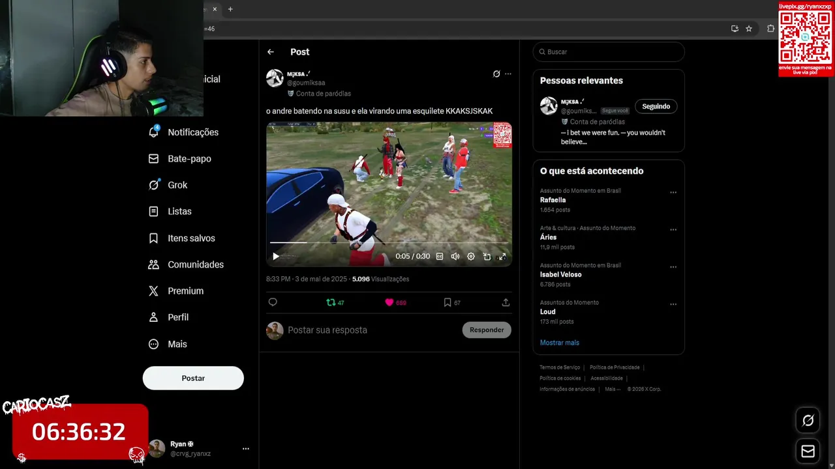Go back with the Post arrow
Image resolution: width=835 pixels, height=469 pixels.
271,52
